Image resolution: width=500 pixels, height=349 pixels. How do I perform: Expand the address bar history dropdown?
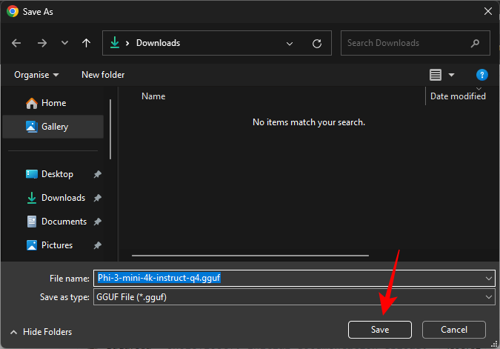tap(290, 44)
